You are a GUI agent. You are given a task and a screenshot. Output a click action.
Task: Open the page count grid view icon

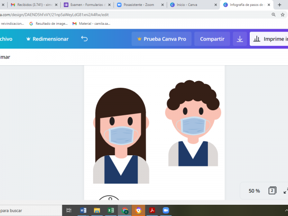click(272, 191)
